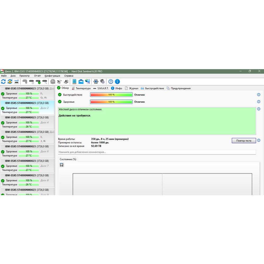The width and height of the screenshot is (264, 264).
Task: Click the help icon next to Повтор теста
Action: coord(259,140)
